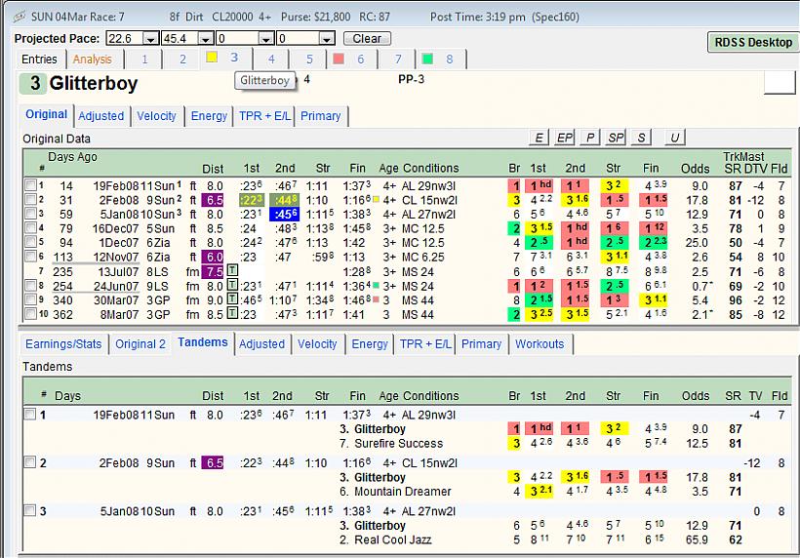Tick checkbox for pace line 9, 30Mar07

(x=30, y=299)
